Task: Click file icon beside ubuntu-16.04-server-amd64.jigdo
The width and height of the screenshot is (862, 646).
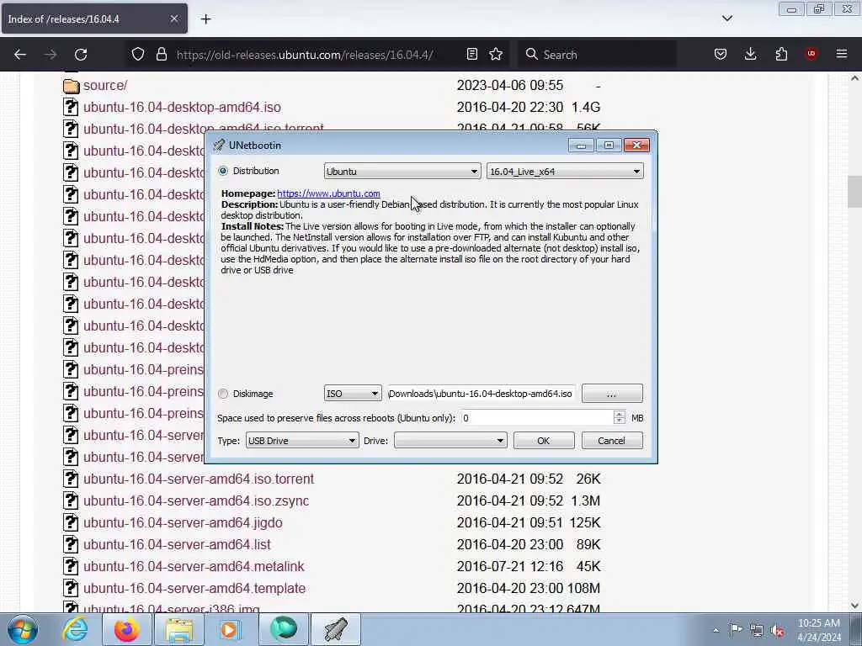Action: click(x=71, y=523)
